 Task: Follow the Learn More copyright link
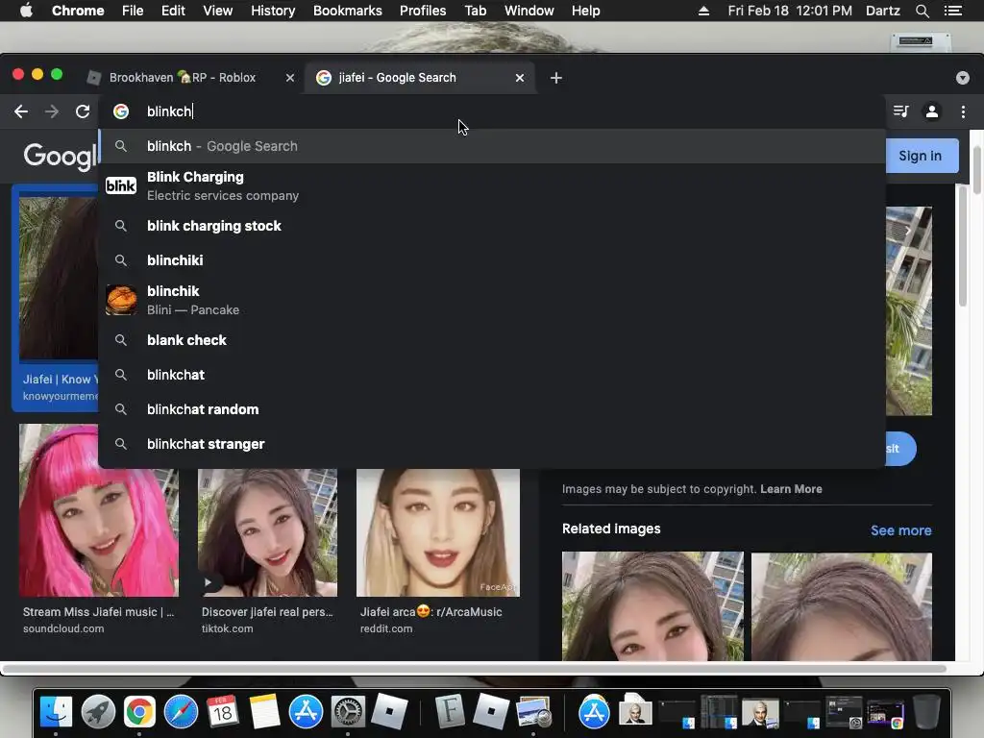791,489
